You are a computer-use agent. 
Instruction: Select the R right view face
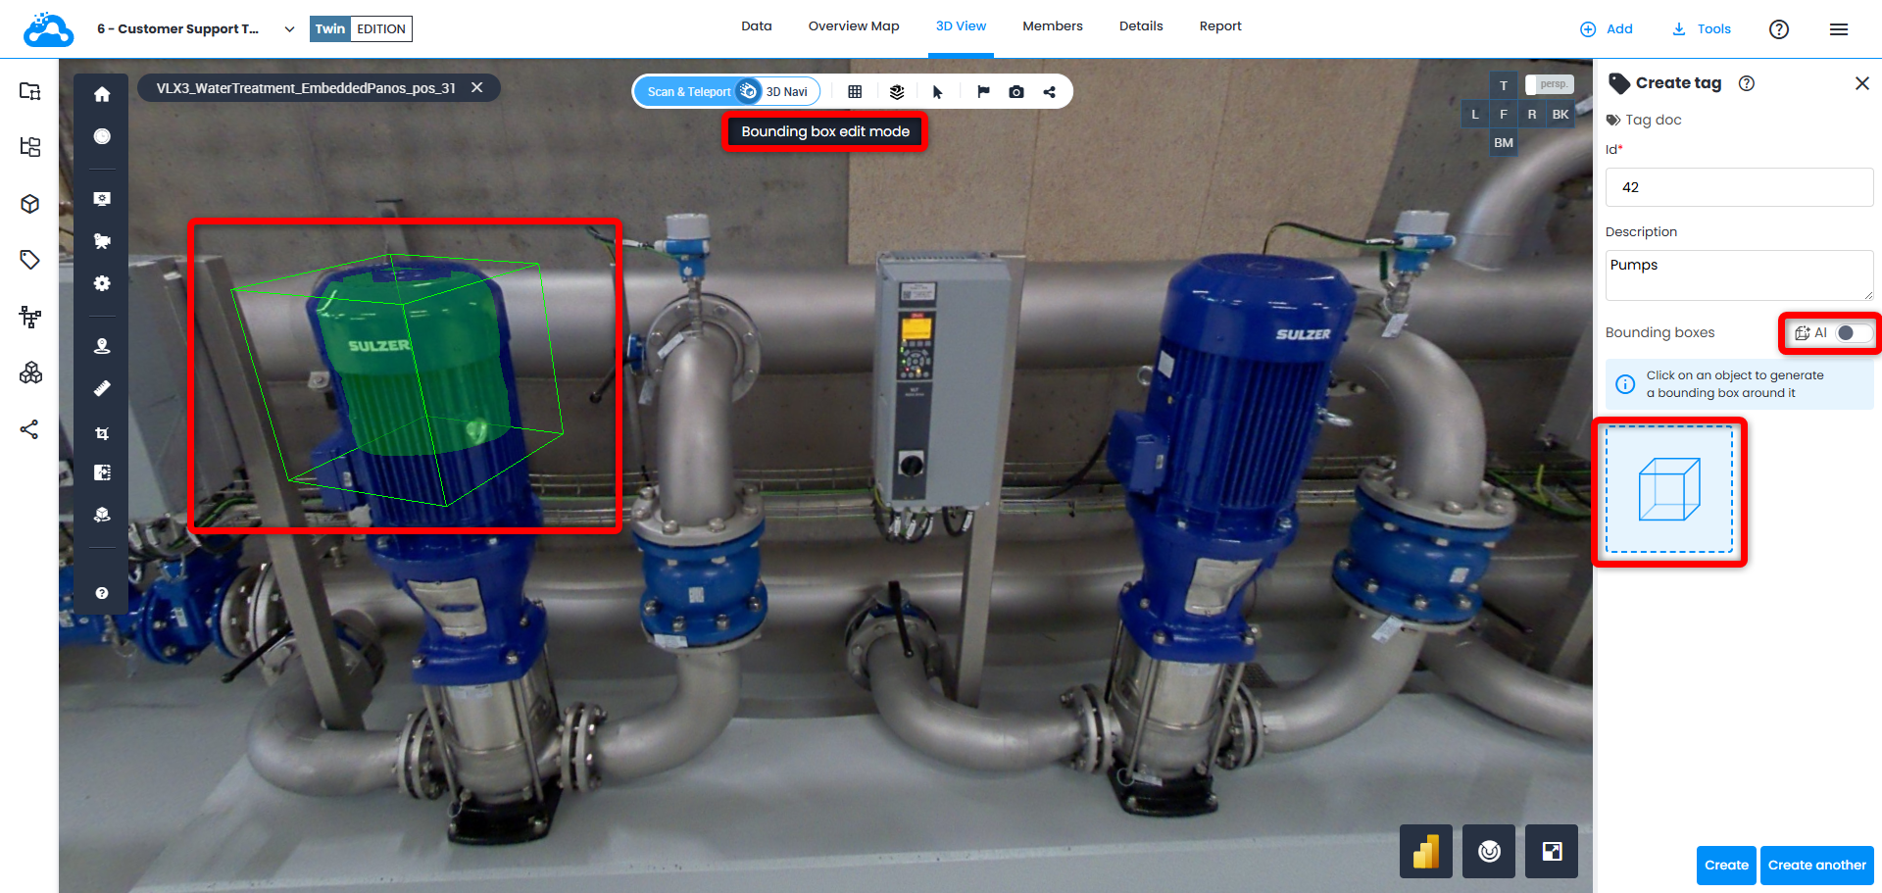point(1532,114)
